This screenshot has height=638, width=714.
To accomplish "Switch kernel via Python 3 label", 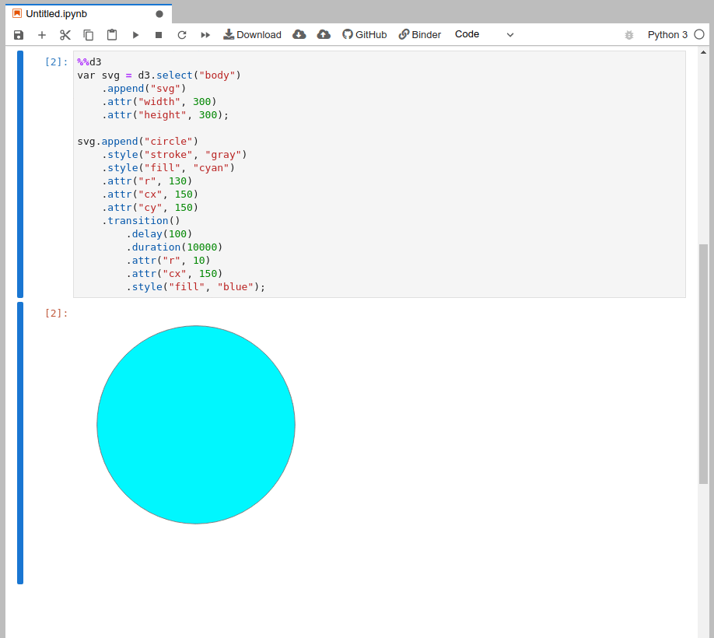I will [x=667, y=34].
